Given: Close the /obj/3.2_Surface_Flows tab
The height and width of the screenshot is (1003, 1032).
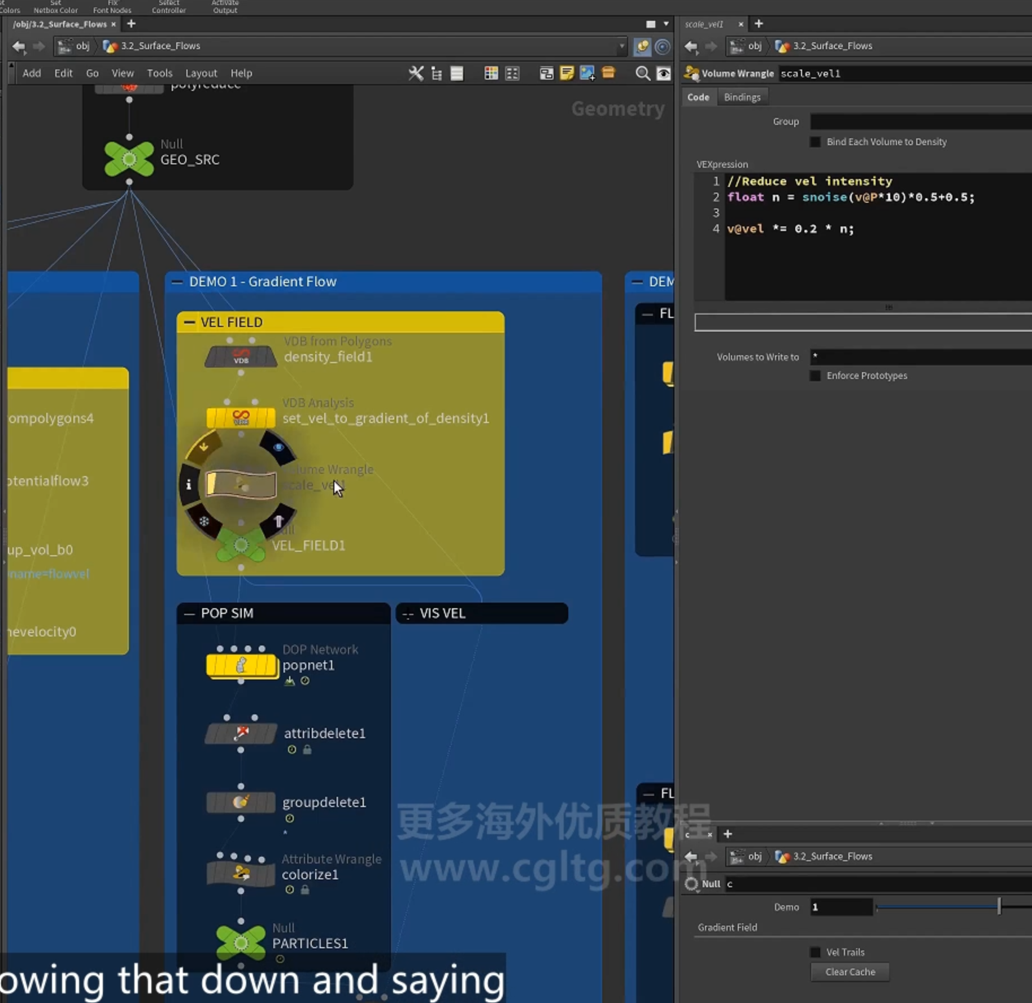Looking at the screenshot, I should pyautogui.click(x=114, y=24).
